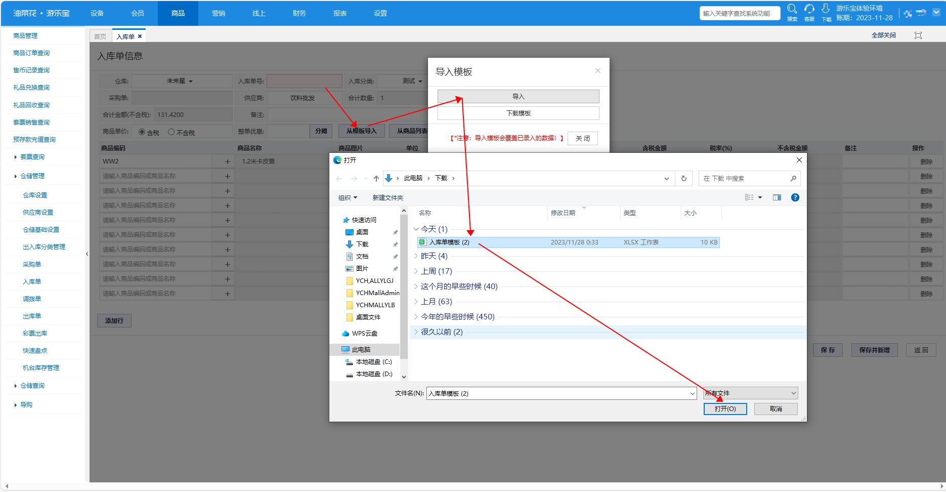Open the 设备 top menu
The height and width of the screenshot is (492, 946).
point(97,13)
